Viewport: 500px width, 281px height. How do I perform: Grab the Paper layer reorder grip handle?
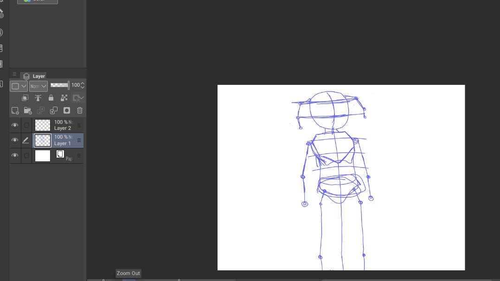click(79, 156)
